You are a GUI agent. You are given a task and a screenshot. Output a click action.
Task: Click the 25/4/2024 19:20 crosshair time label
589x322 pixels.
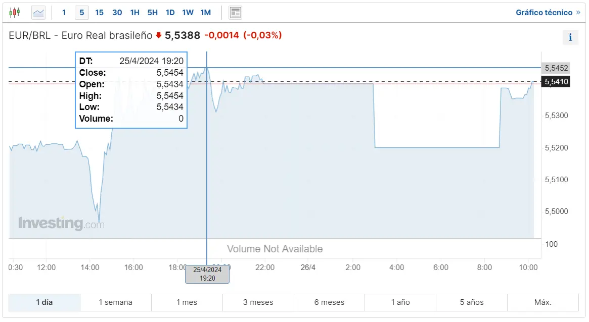[x=207, y=274]
